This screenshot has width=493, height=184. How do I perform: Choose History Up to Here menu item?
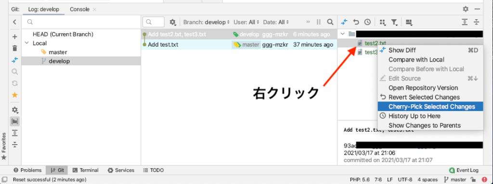tap(430, 116)
